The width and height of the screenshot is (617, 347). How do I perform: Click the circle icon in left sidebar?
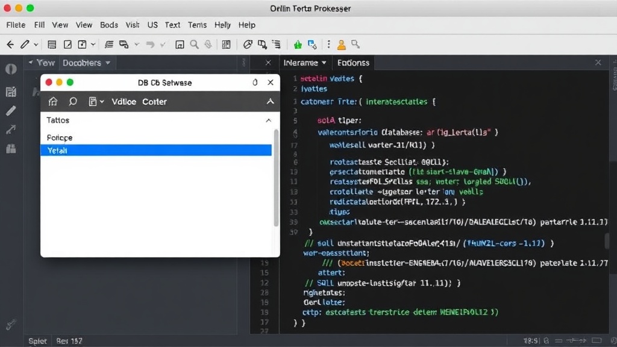point(11,69)
